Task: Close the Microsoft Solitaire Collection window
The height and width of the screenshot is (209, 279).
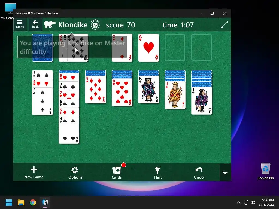Action: point(225,13)
